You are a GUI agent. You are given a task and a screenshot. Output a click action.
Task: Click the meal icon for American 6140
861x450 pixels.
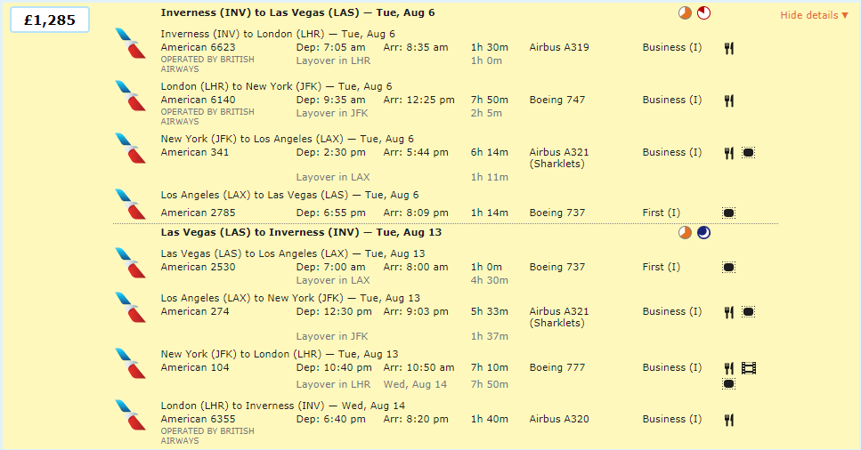click(728, 100)
